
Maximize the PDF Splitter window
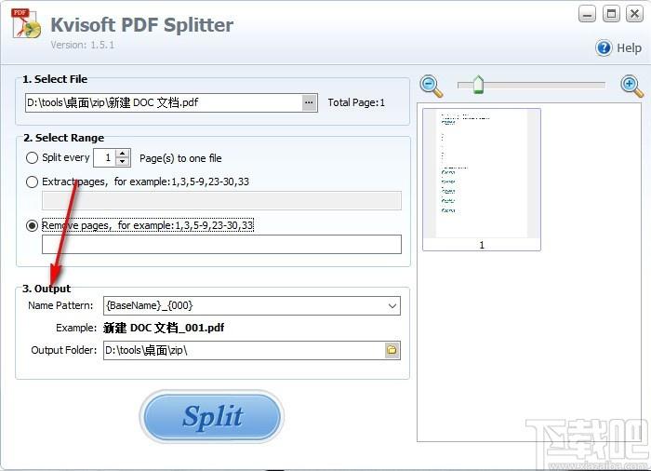tap(611, 14)
